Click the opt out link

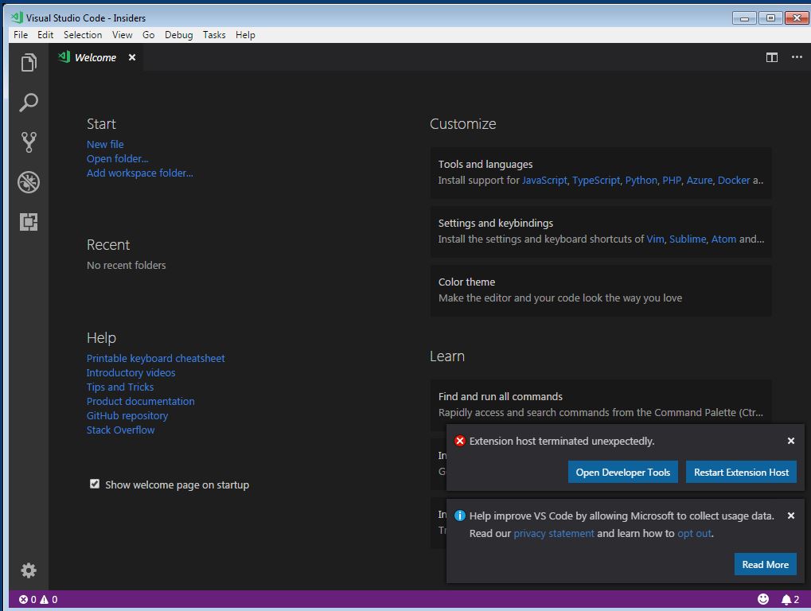695,534
